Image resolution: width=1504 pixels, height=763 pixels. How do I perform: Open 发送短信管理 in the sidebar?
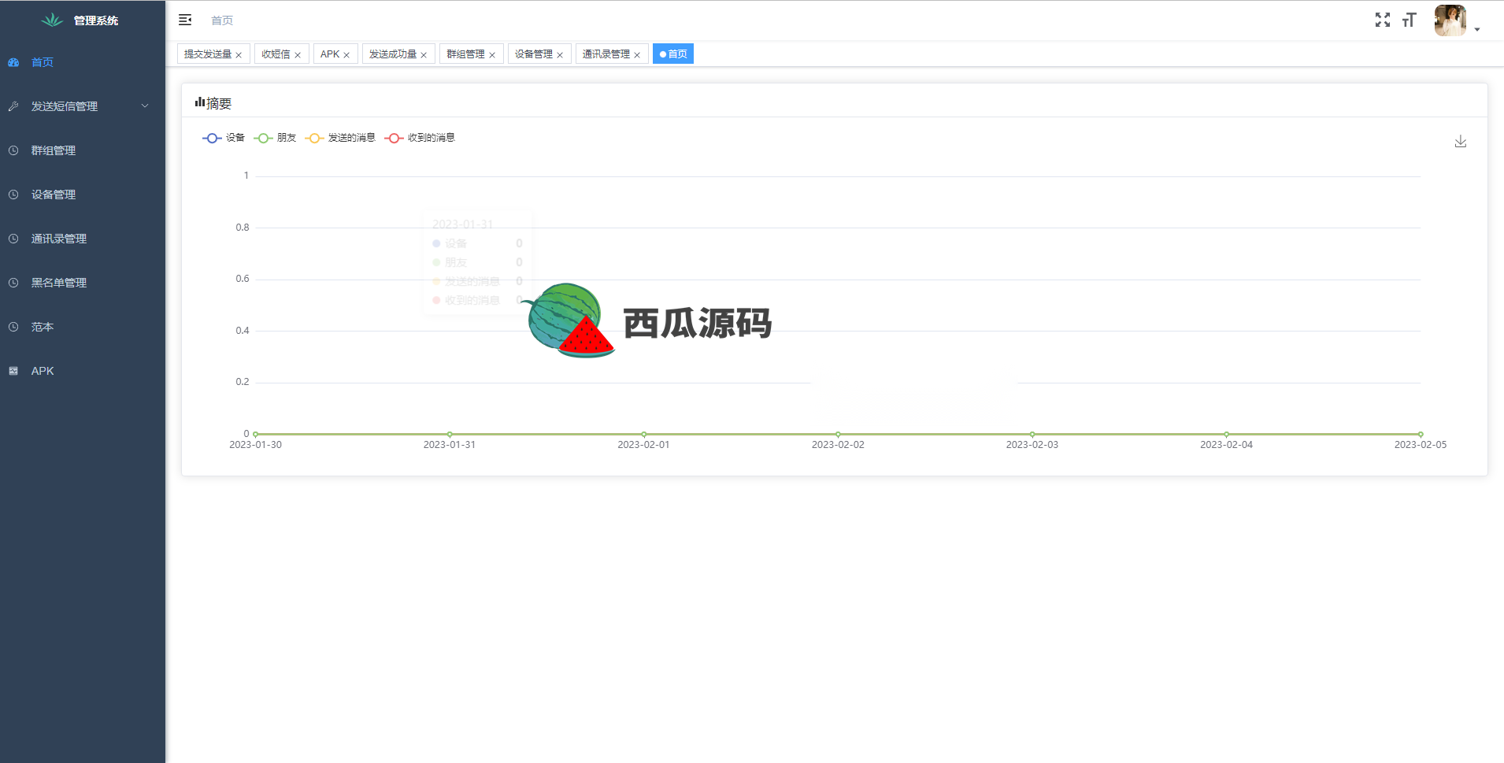(83, 106)
